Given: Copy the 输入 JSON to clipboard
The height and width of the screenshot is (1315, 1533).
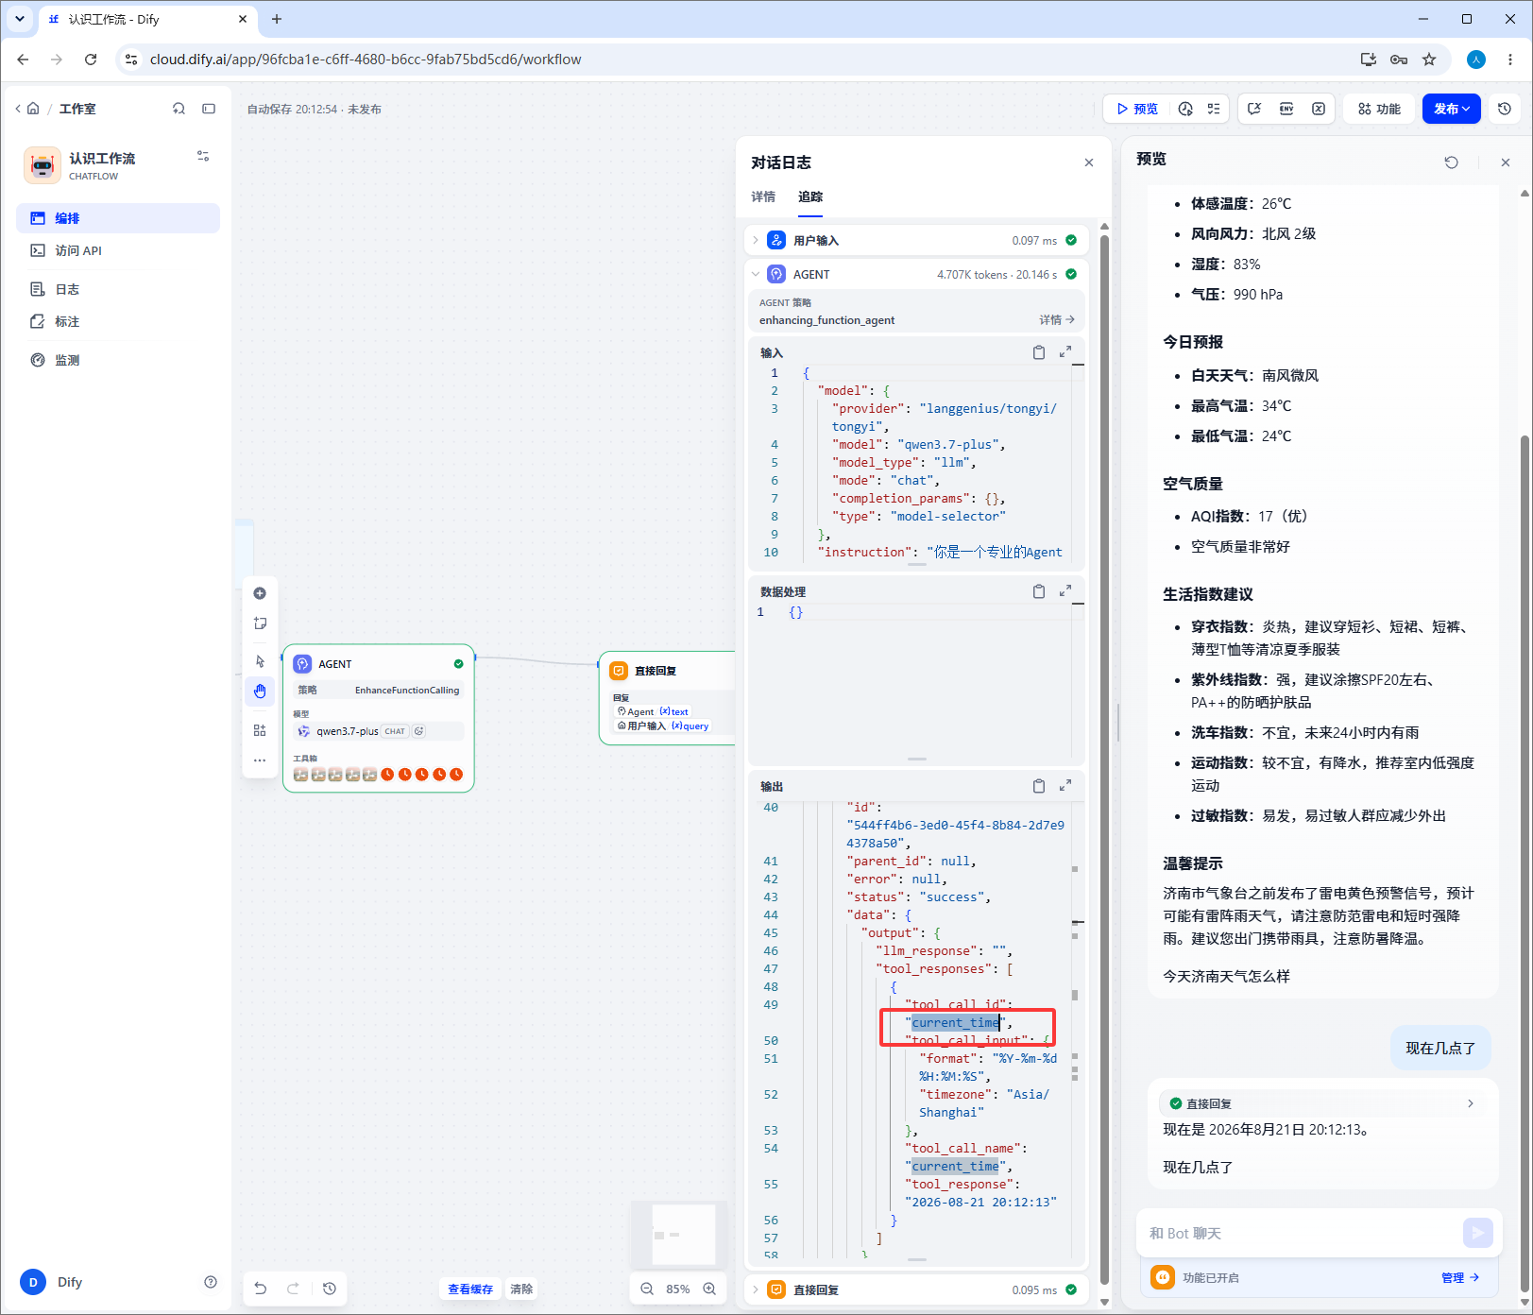Looking at the screenshot, I should coord(1039,352).
